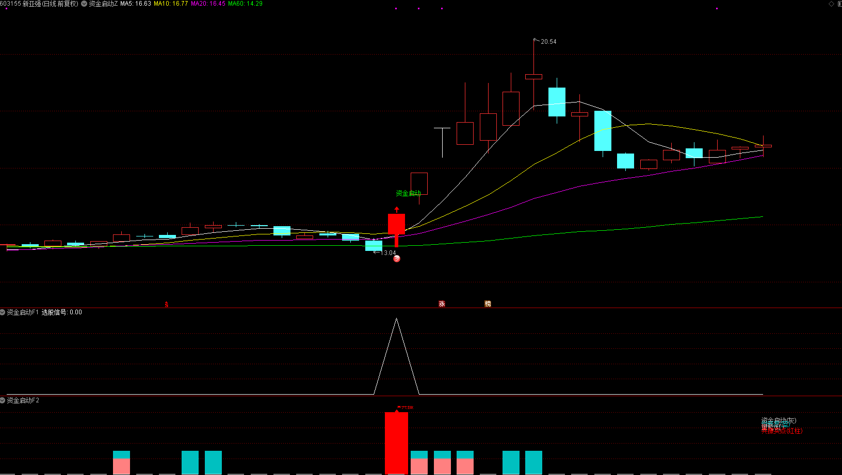Viewport: 842px width, 475px height.
Task: Click the candle with the 20.54 high
Action: pyautogui.click(x=533, y=77)
